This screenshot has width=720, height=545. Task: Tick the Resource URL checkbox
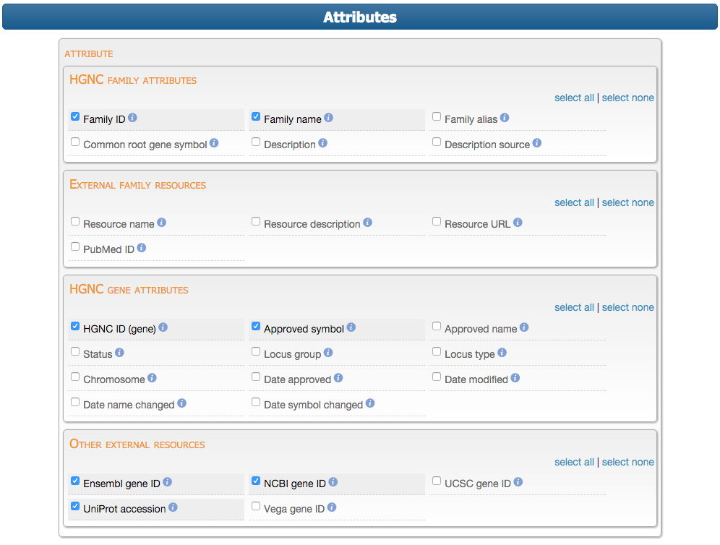pos(437,222)
